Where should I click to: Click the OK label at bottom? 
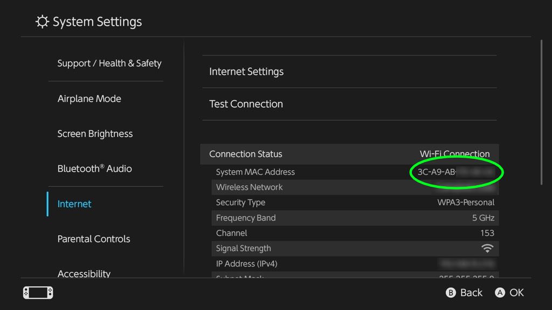516,292
